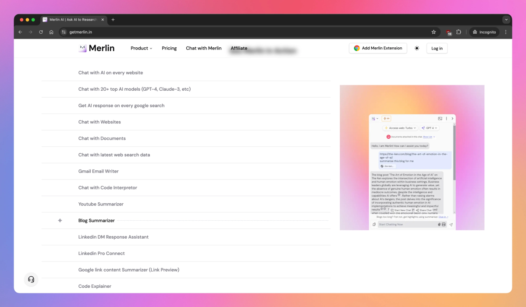This screenshot has height=307, width=526.
Task: Click the Log in button
Action: click(437, 48)
